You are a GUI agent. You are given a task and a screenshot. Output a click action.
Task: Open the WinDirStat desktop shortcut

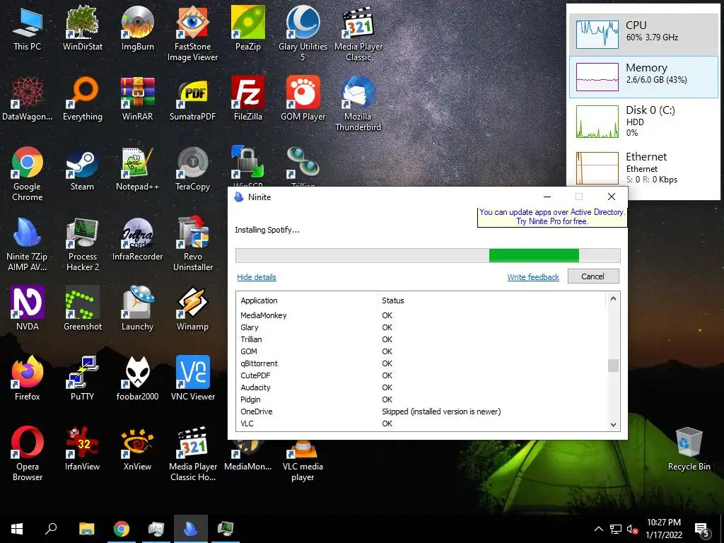coord(82,28)
